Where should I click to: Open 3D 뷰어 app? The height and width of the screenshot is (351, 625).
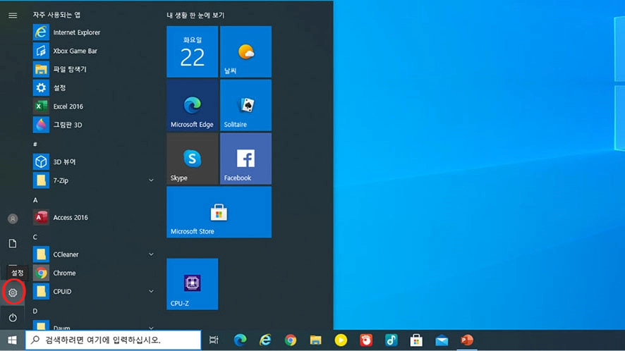click(x=94, y=161)
